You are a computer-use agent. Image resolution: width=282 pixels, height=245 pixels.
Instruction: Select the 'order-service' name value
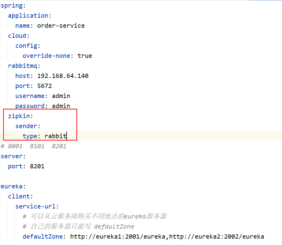click(61, 26)
